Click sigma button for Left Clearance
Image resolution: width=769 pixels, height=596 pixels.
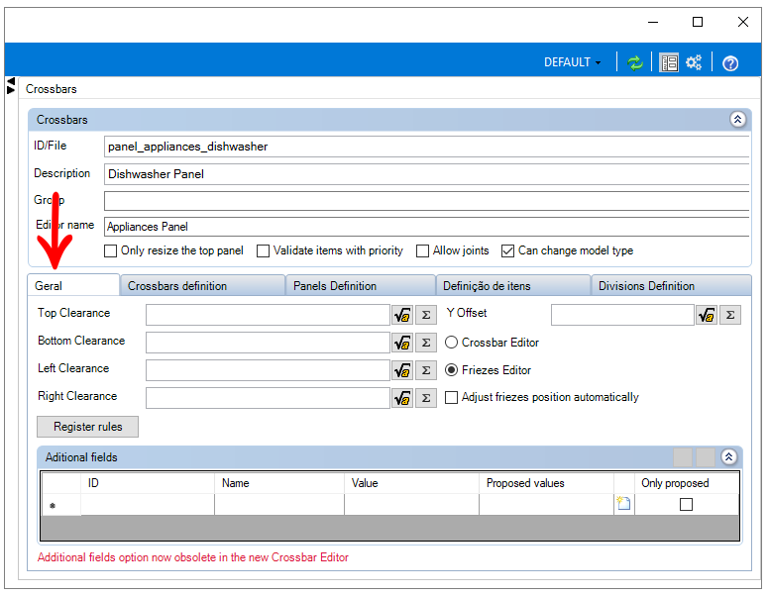click(426, 370)
